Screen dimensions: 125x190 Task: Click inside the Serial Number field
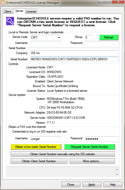[74, 59]
